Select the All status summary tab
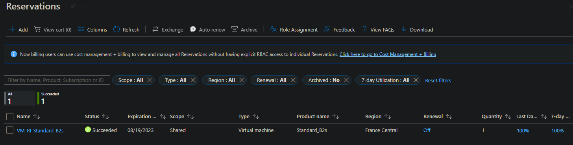This screenshot has width=573, height=145. pos(19,98)
